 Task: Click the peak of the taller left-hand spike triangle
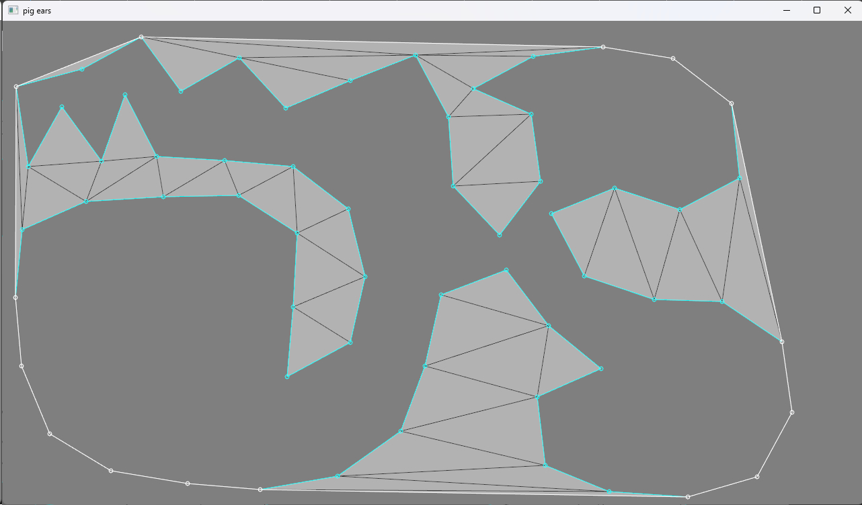[125, 95]
